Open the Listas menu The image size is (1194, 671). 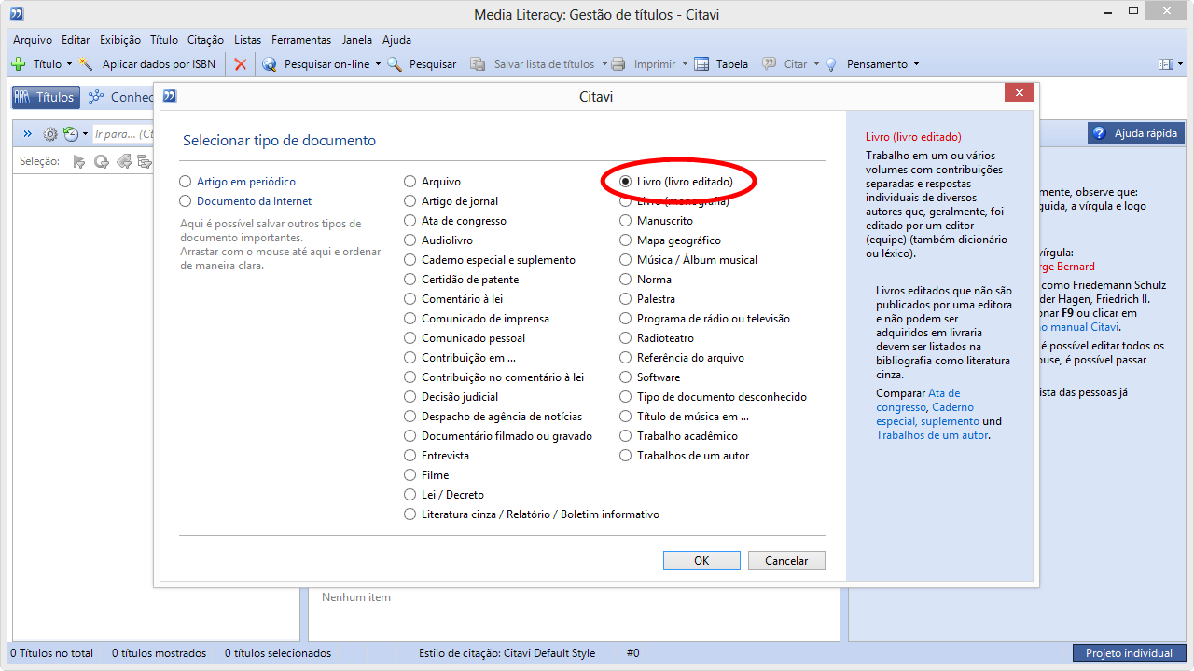(248, 40)
